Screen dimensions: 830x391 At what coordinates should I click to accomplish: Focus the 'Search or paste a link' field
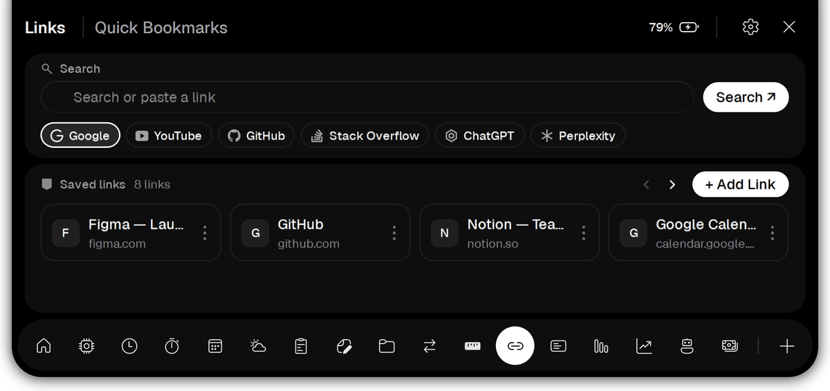[367, 97]
